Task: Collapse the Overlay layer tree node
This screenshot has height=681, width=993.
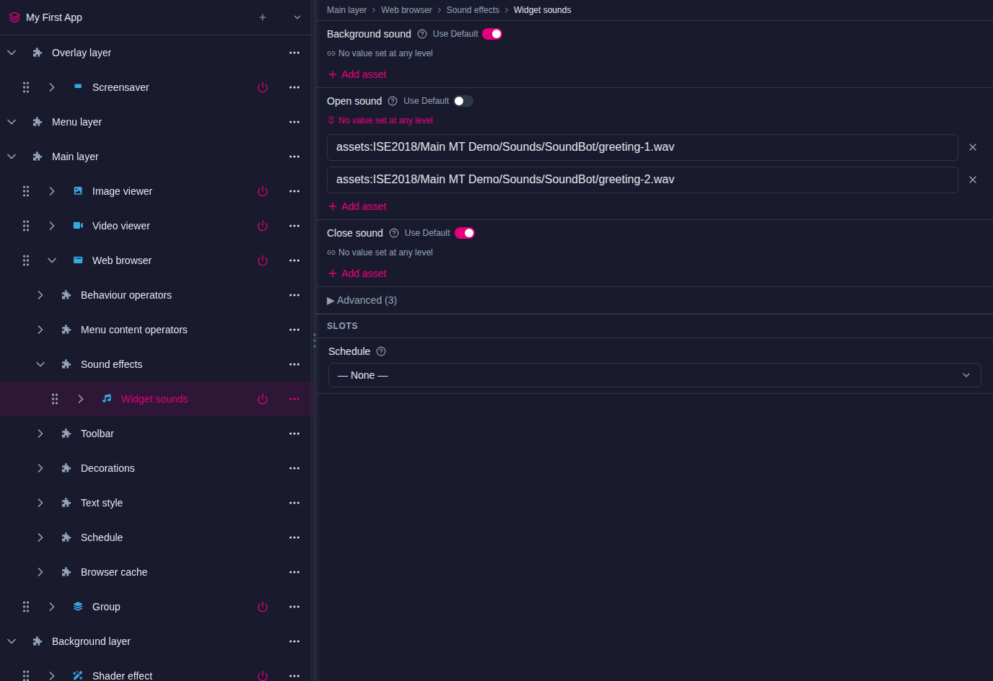Action: (12, 53)
